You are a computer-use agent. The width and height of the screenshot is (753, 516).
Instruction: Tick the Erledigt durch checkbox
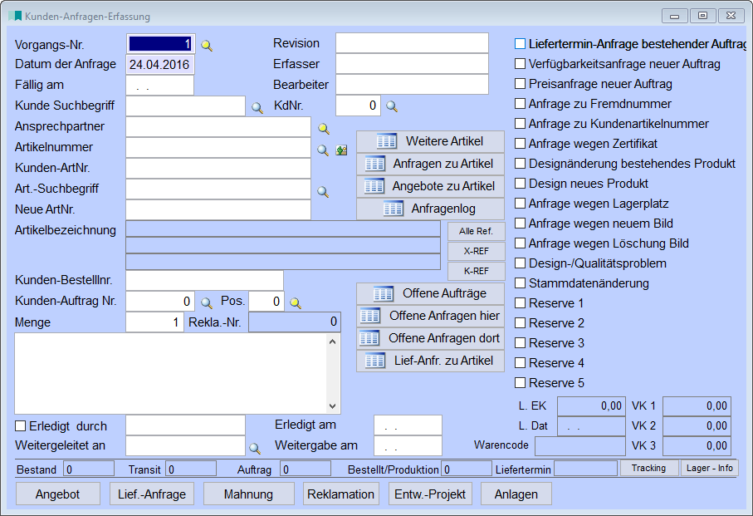(21, 426)
